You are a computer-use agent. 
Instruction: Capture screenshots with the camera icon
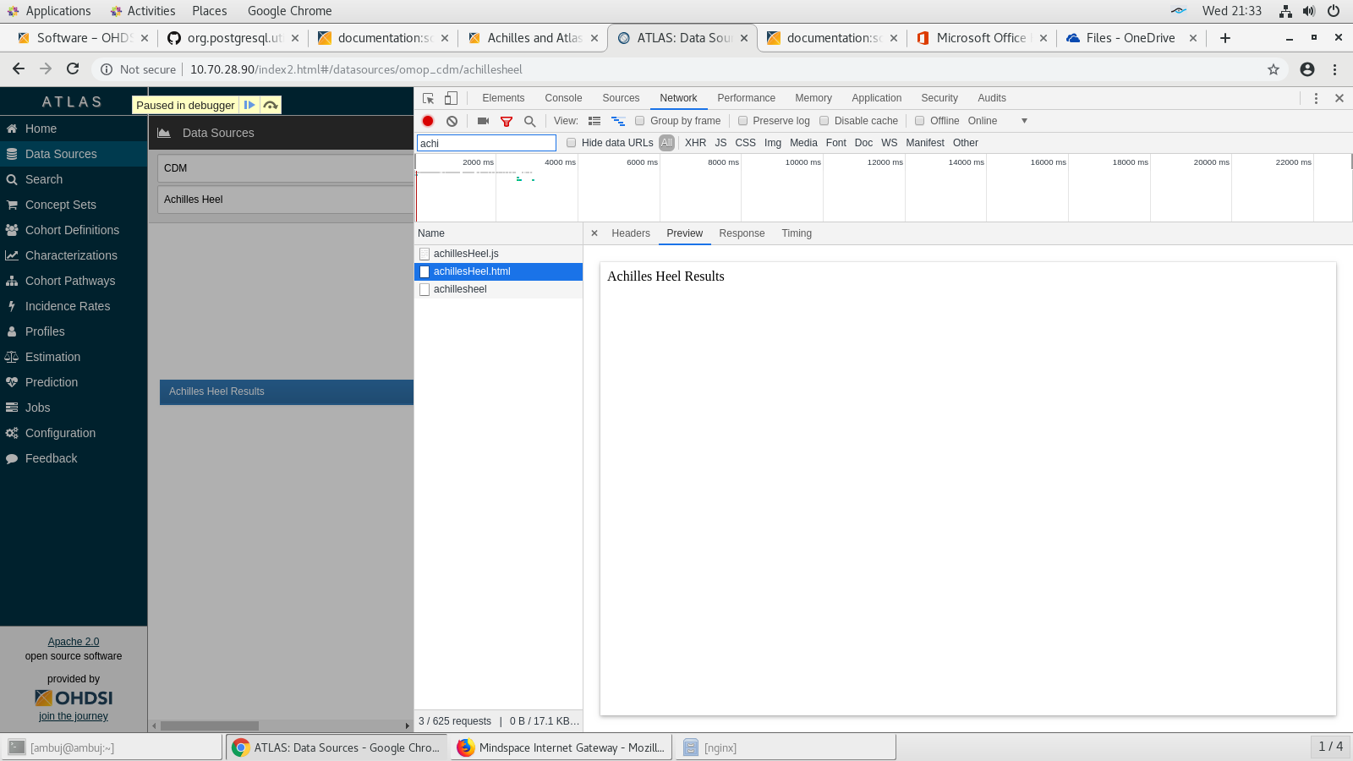482,121
